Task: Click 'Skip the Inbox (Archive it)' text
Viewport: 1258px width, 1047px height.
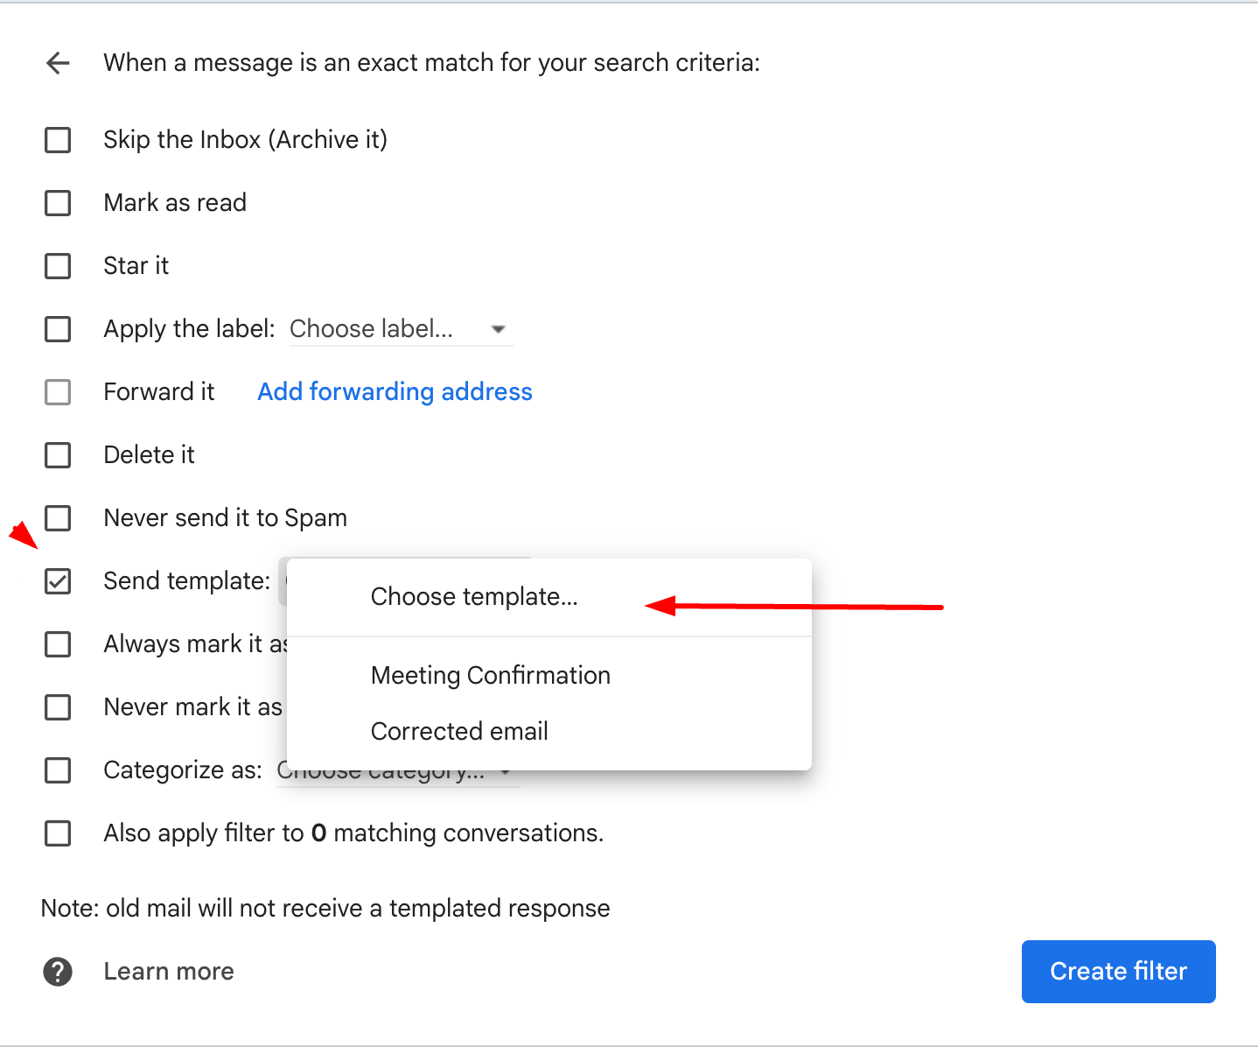Action: pyautogui.click(x=246, y=140)
